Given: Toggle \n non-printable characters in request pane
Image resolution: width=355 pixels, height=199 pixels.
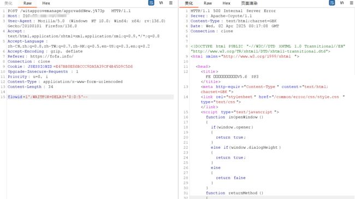Looking at the screenshot, I should coord(161,3).
